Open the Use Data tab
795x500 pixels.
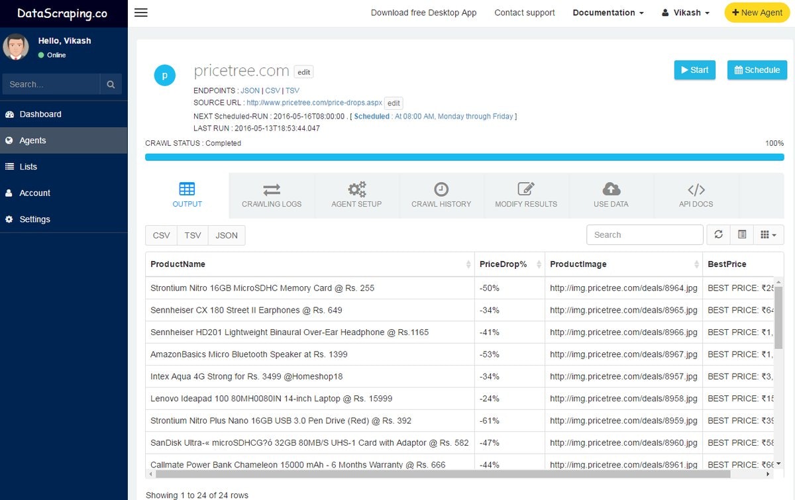coord(611,195)
